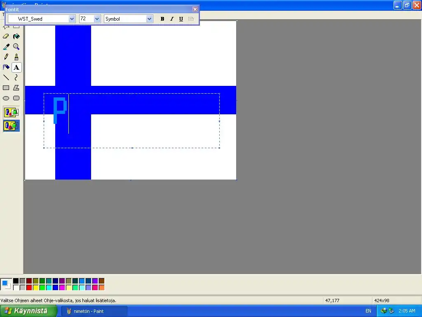
Task: Click the 2:05 AM system clock
Action: 407,311
